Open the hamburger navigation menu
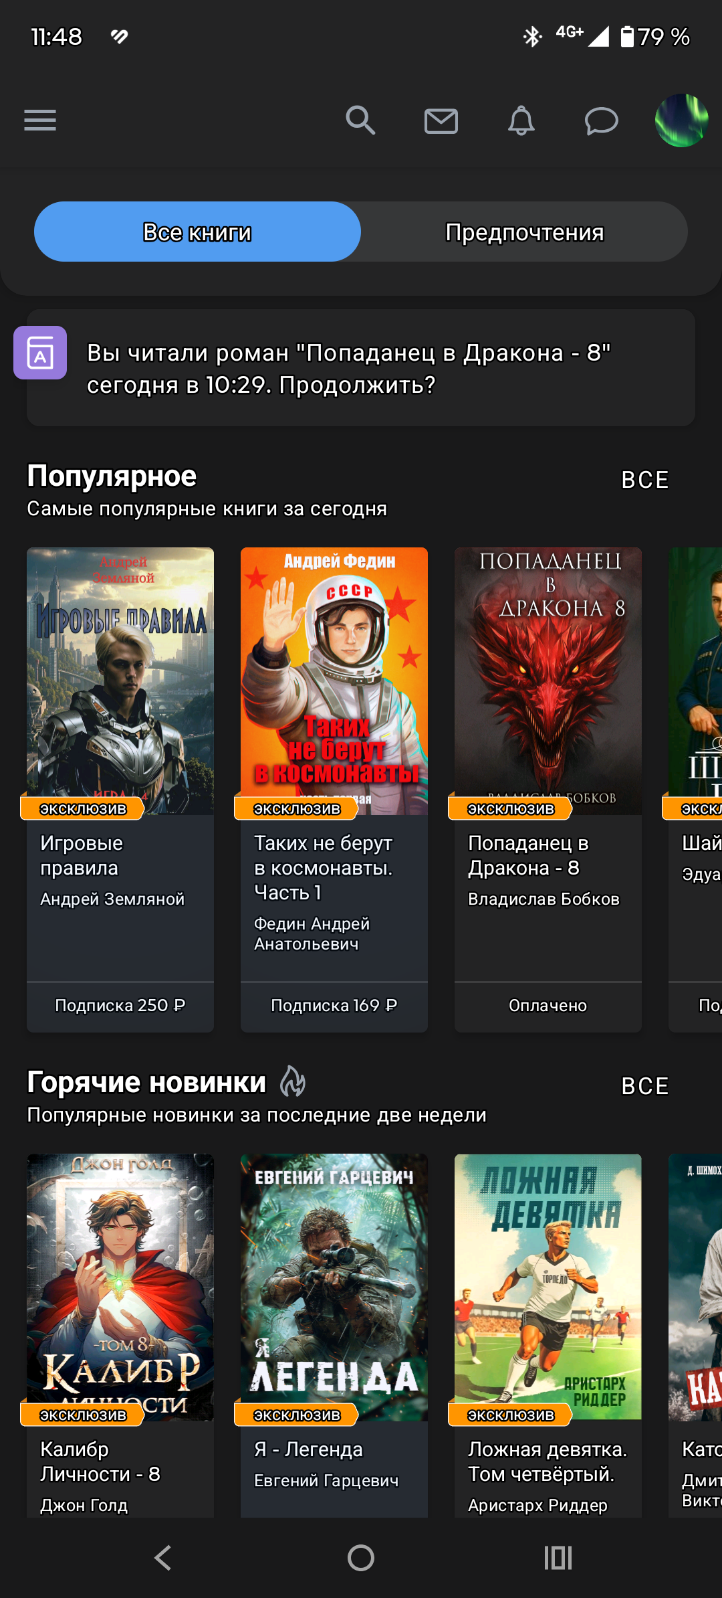722x1598 pixels. click(40, 120)
